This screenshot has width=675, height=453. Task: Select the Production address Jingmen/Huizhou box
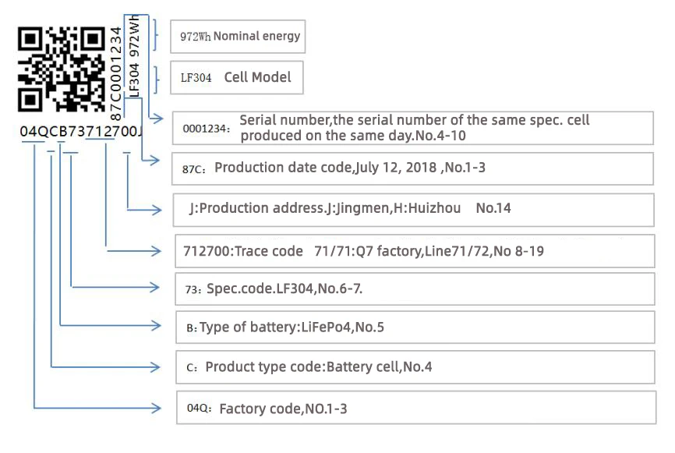tap(413, 209)
